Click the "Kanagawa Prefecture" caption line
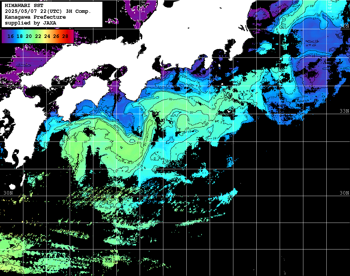The width and height of the screenshot is (350, 276). pos(35,17)
